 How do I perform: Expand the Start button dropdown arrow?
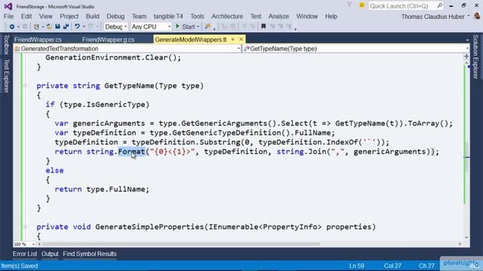coord(198,27)
